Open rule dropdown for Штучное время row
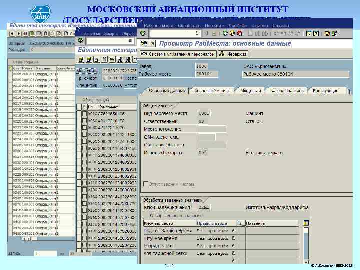The width and height of the screenshot is (360, 270). (233, 238)
